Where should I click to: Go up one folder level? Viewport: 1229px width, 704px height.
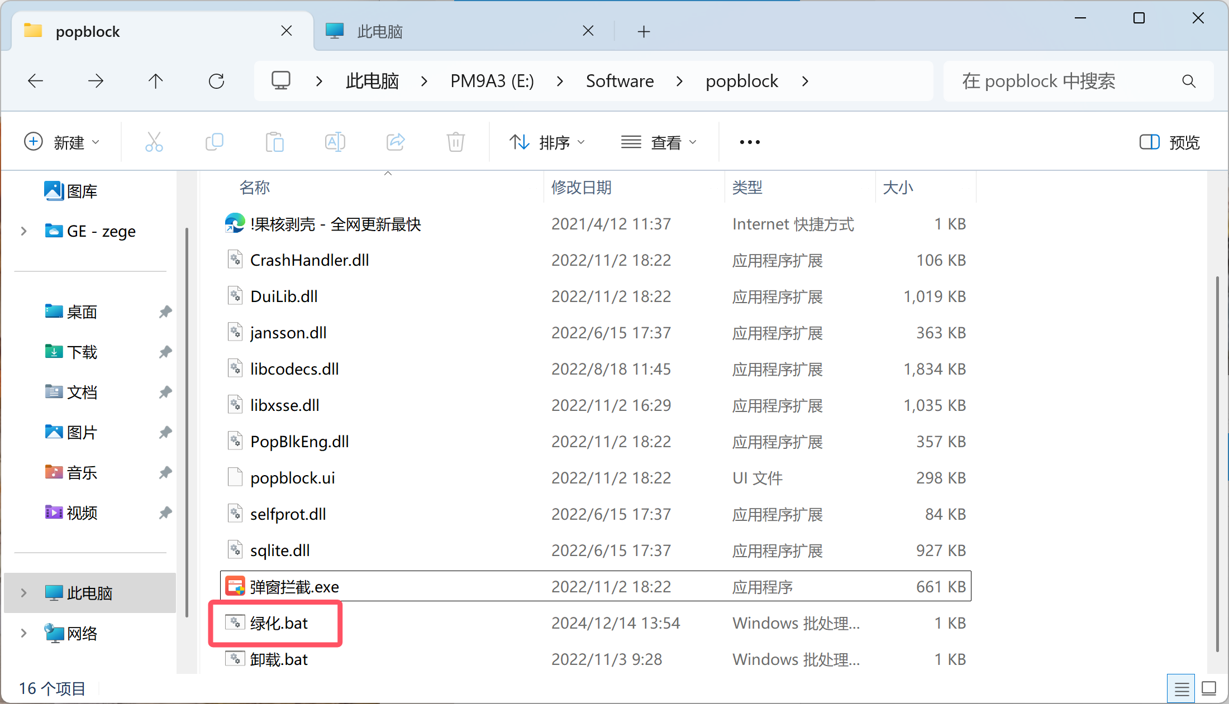(x=156, y=82)
